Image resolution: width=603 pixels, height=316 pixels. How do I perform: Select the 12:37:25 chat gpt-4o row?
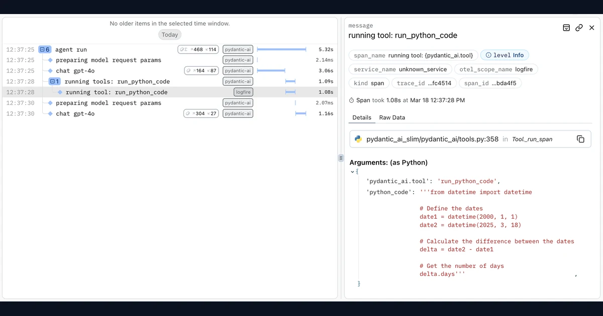170,71
